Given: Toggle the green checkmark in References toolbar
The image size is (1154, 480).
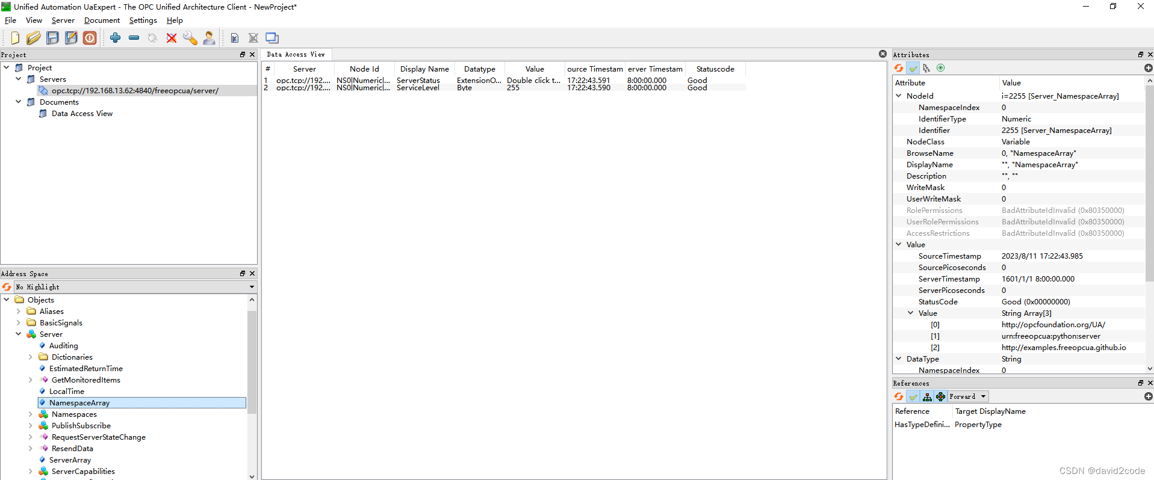Looking at the screenshot, I should (x=913, y=396).
